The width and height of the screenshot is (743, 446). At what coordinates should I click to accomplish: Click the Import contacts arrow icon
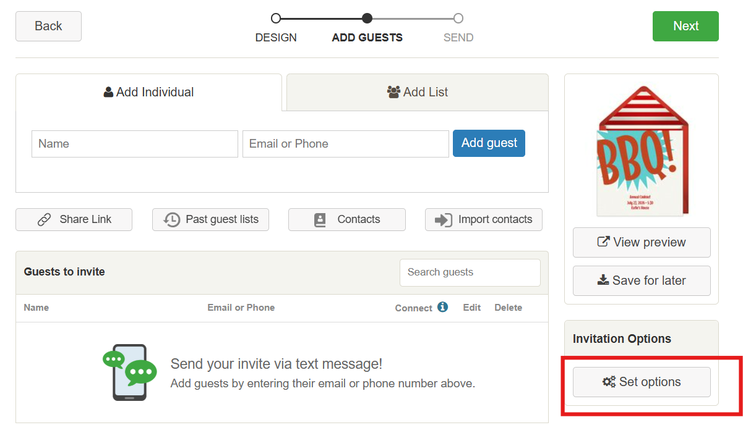444,220
